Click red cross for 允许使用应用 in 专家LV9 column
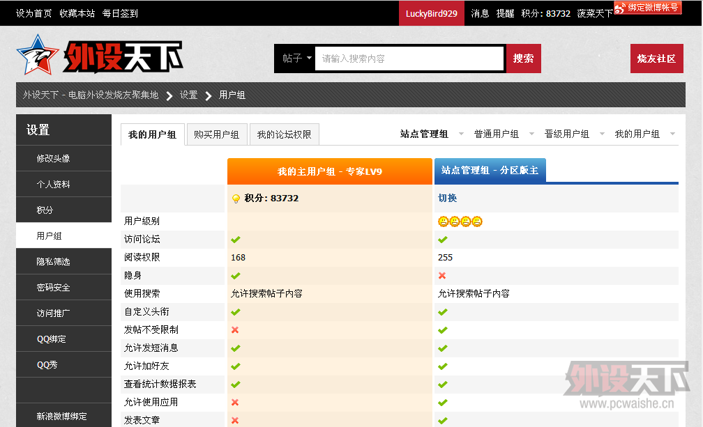703x427 pixels. click(235, 403)
